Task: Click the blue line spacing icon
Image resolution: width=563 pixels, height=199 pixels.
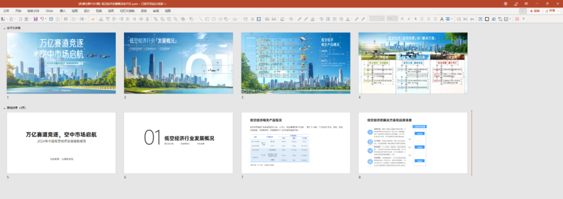Action: click(x=448, y=19)
